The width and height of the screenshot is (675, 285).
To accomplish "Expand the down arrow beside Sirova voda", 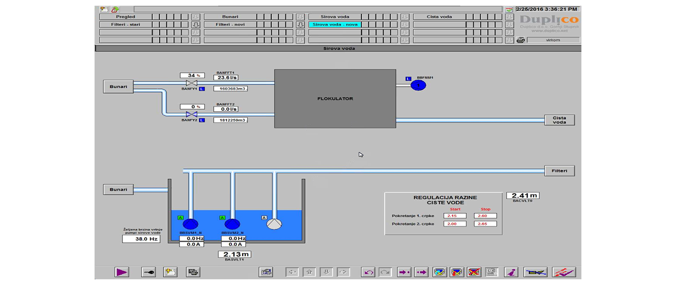I will point(405,17).
